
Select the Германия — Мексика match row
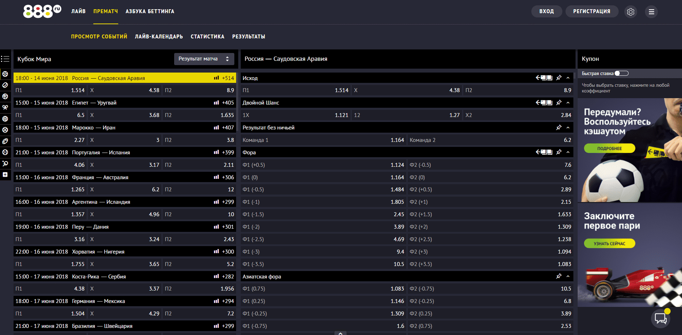125,301
